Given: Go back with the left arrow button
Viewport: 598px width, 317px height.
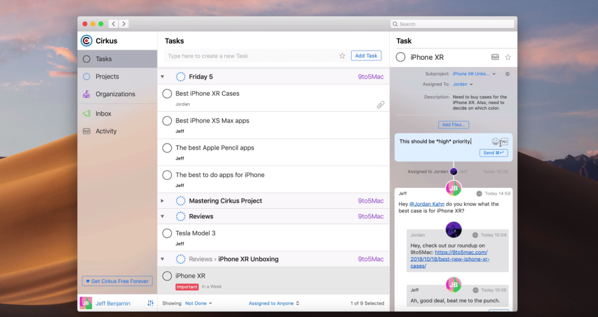Looking at the screenshot, I should point(113,24).
